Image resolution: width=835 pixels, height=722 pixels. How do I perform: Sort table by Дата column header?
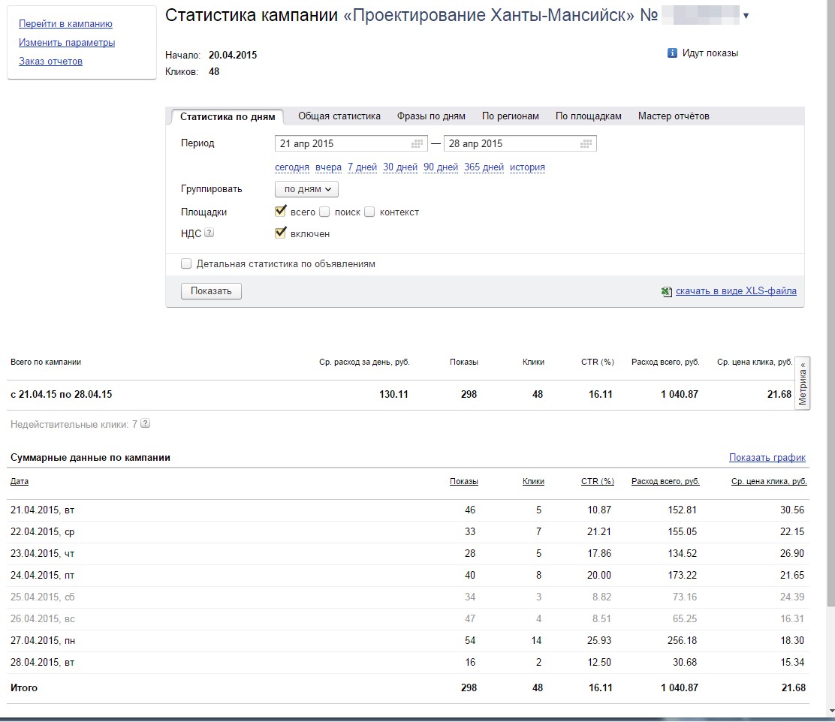coord(20,481)
